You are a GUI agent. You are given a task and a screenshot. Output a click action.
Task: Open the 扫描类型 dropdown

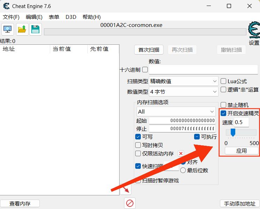[x=184, y=81]
